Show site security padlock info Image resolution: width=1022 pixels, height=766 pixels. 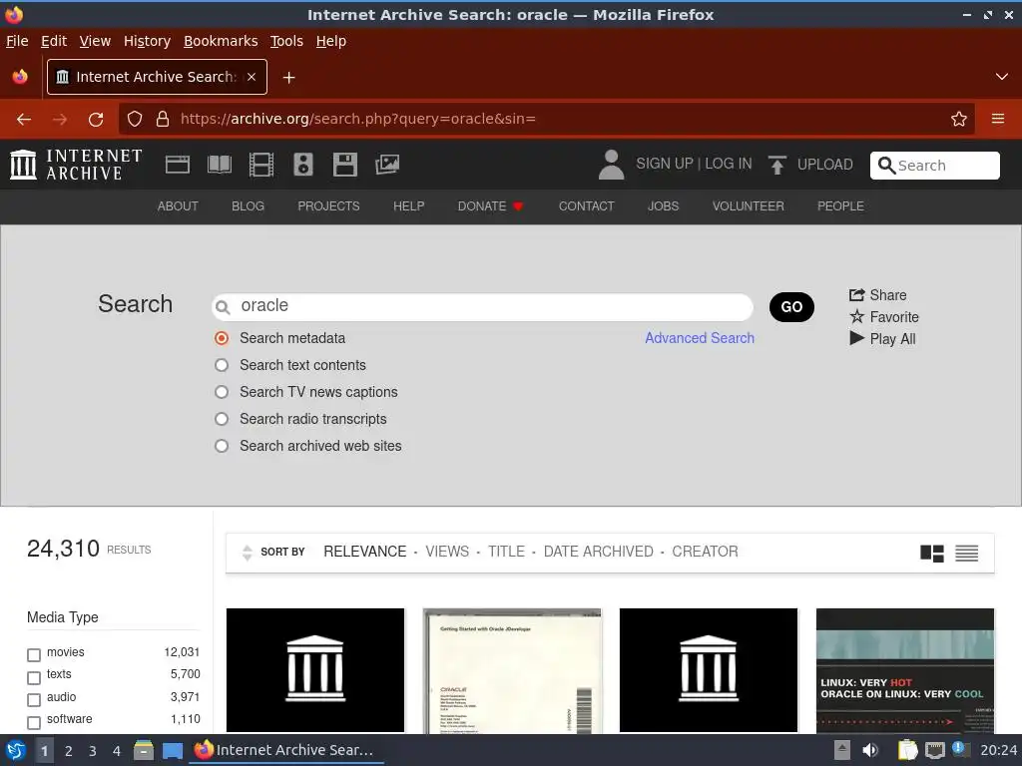pos(163,120)
